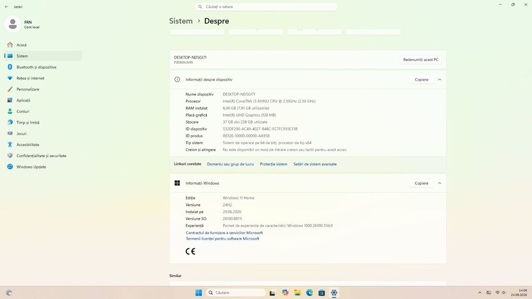This screenshot has height=299, width=532.
Task: Launch Copilot from the taskbar
Action: (x=285, y=293)
